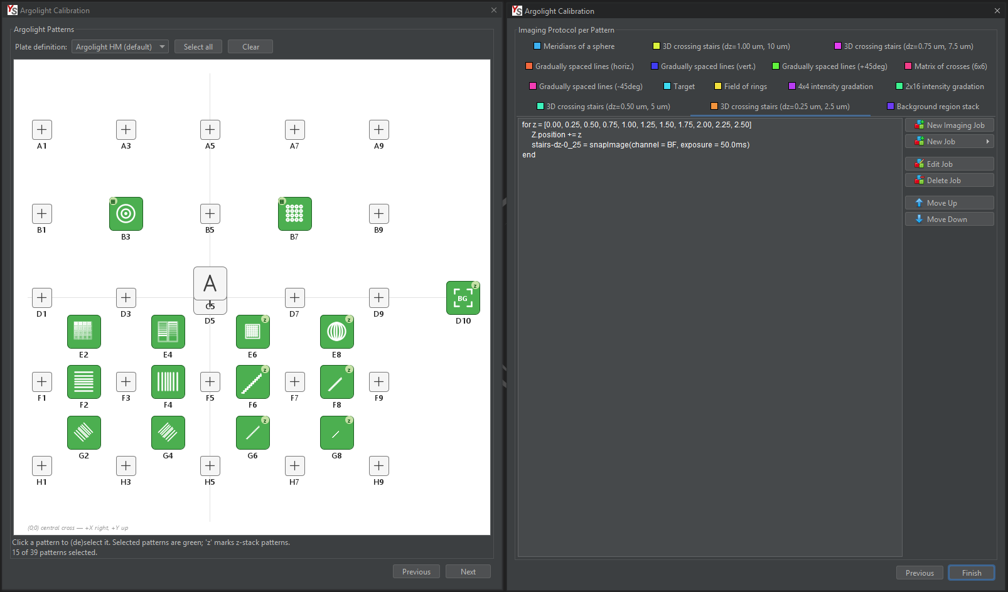Click Next in the Argolight Patterns window
The height and width of the screenshot is (592, 1008).
coord(468,572)
